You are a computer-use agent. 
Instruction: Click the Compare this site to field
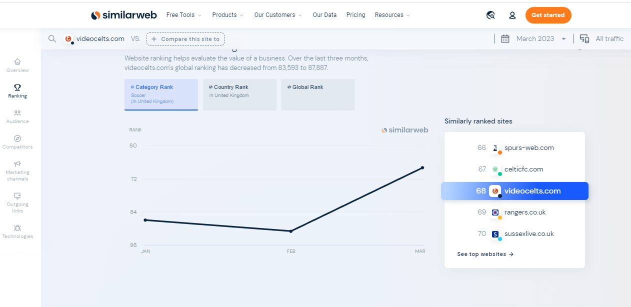[x=185, y=39]
